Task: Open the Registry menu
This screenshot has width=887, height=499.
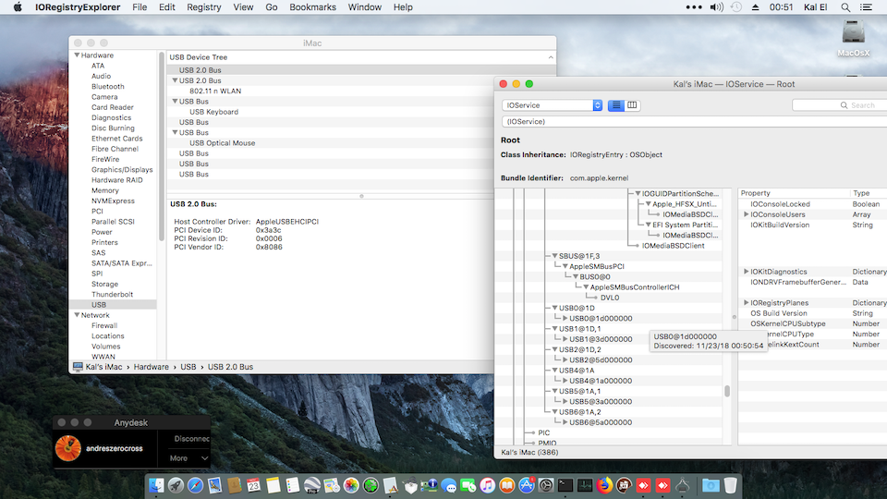Action: coord(203,7)
